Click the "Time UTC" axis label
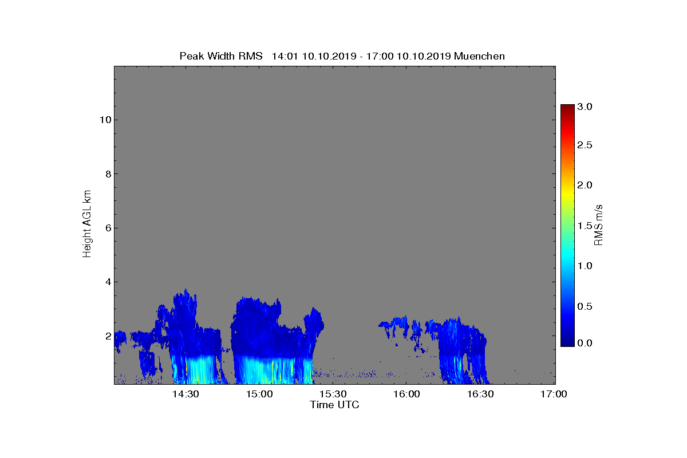Screen dimensions: 687x458 coord(334,405)
